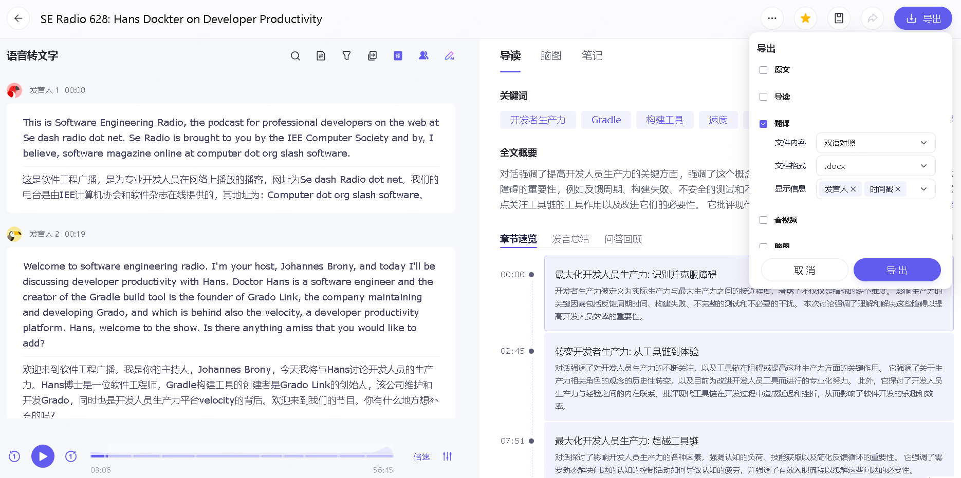Check the 音视频 export checkbox
The width and height of the screenshot is (961, 478).
point(763,220)
